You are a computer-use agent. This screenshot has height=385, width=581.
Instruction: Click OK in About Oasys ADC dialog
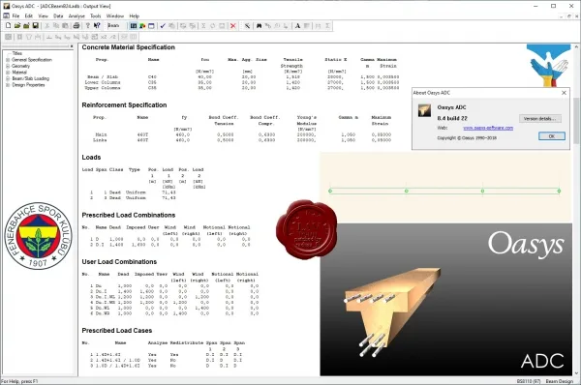point(552,136)
